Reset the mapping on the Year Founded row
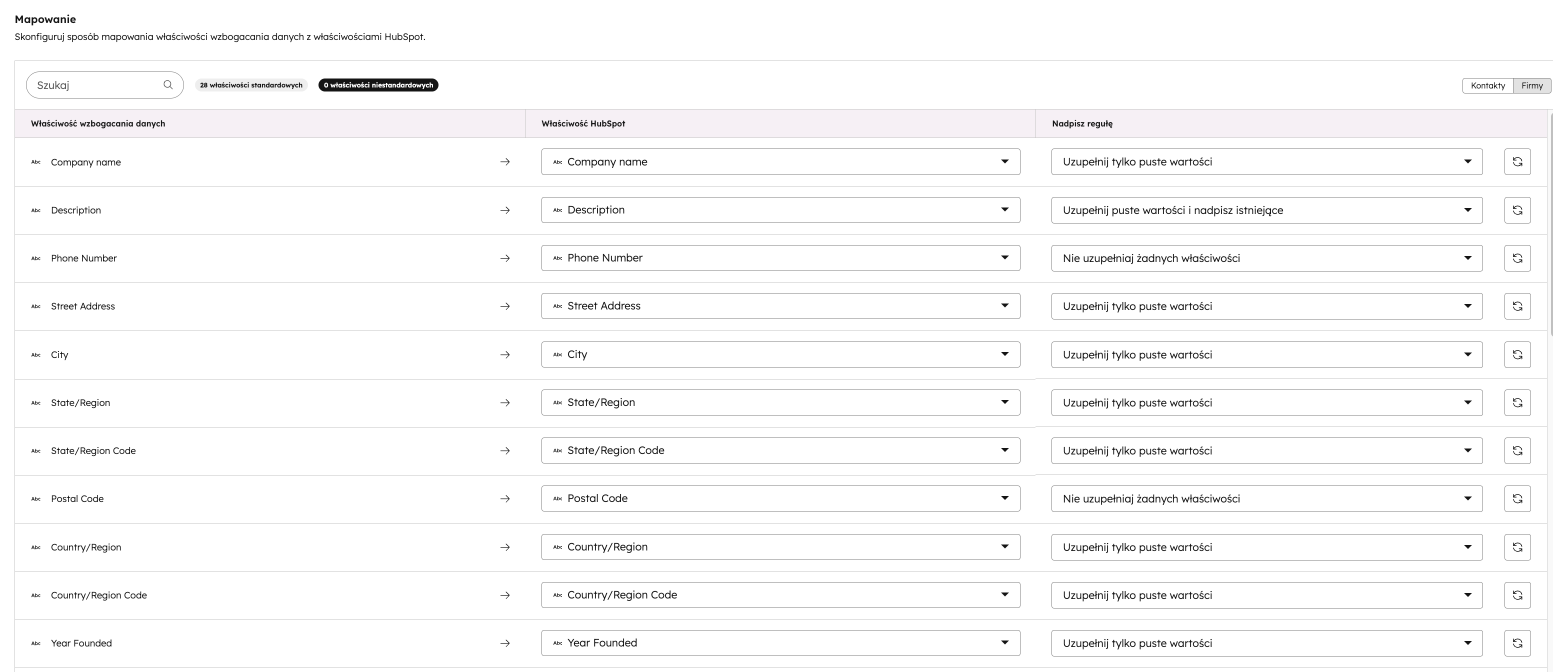The image size is (1553, 672). 1517,643
